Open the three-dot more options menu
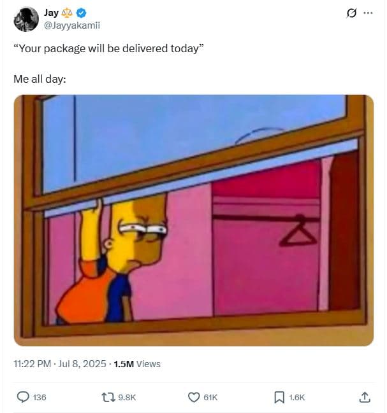This screenshot has height=413, width=387. coord(368,13)
